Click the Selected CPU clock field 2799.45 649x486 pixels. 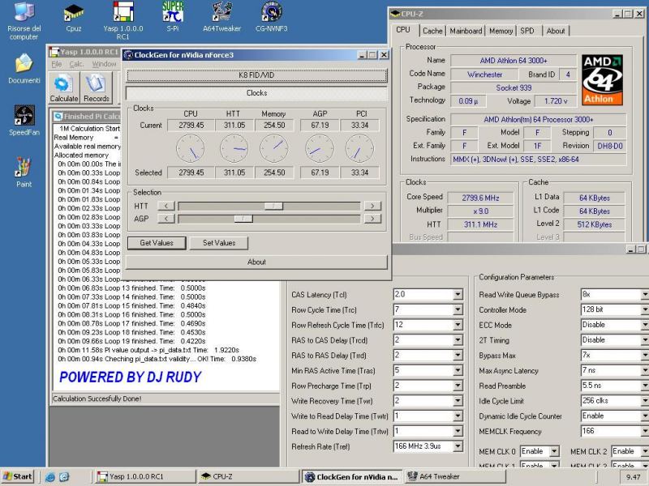click(191, 173)
